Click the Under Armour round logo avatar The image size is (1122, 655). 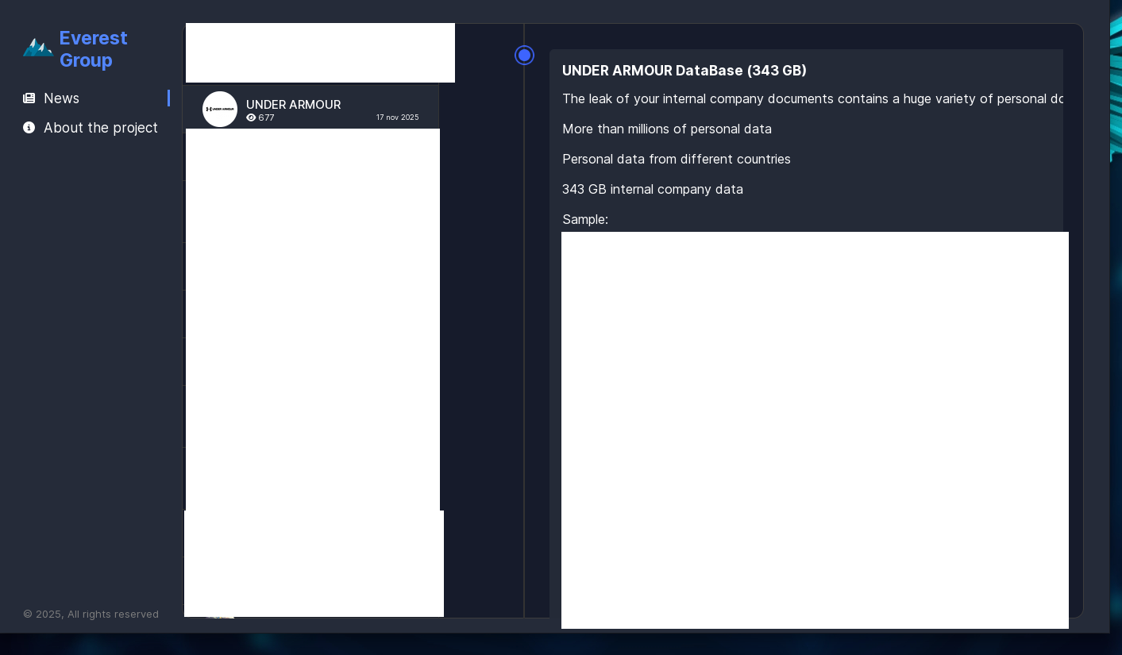[x=220, y=110]
